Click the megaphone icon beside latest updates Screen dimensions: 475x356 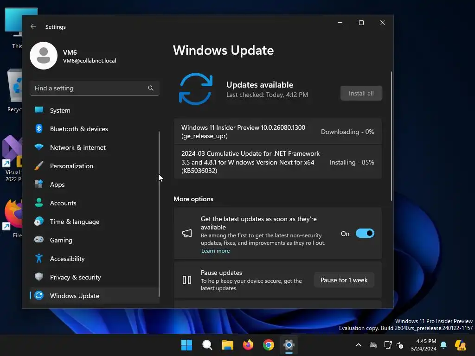[187, 234]
